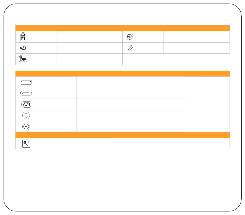Click the USB-A port icon

26,82
